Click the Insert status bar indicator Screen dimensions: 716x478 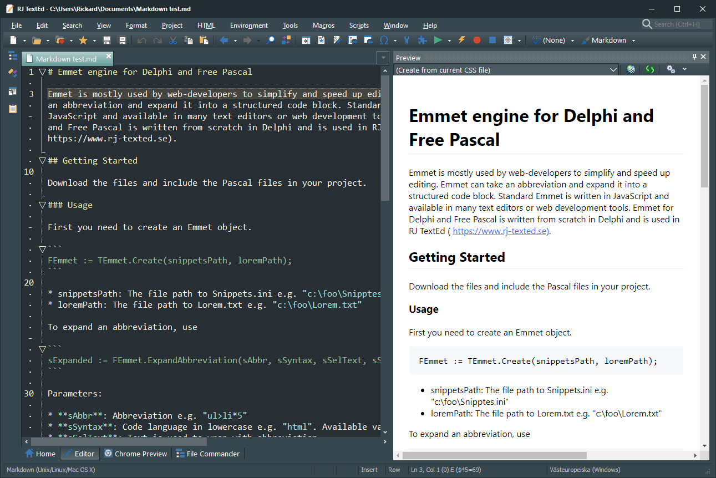369,470
